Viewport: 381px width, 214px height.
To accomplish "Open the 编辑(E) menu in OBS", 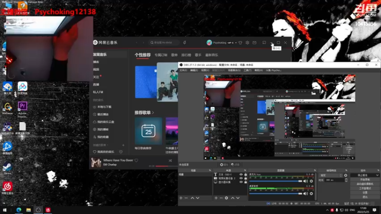I will pyautogui.click(x=194, y=70).
